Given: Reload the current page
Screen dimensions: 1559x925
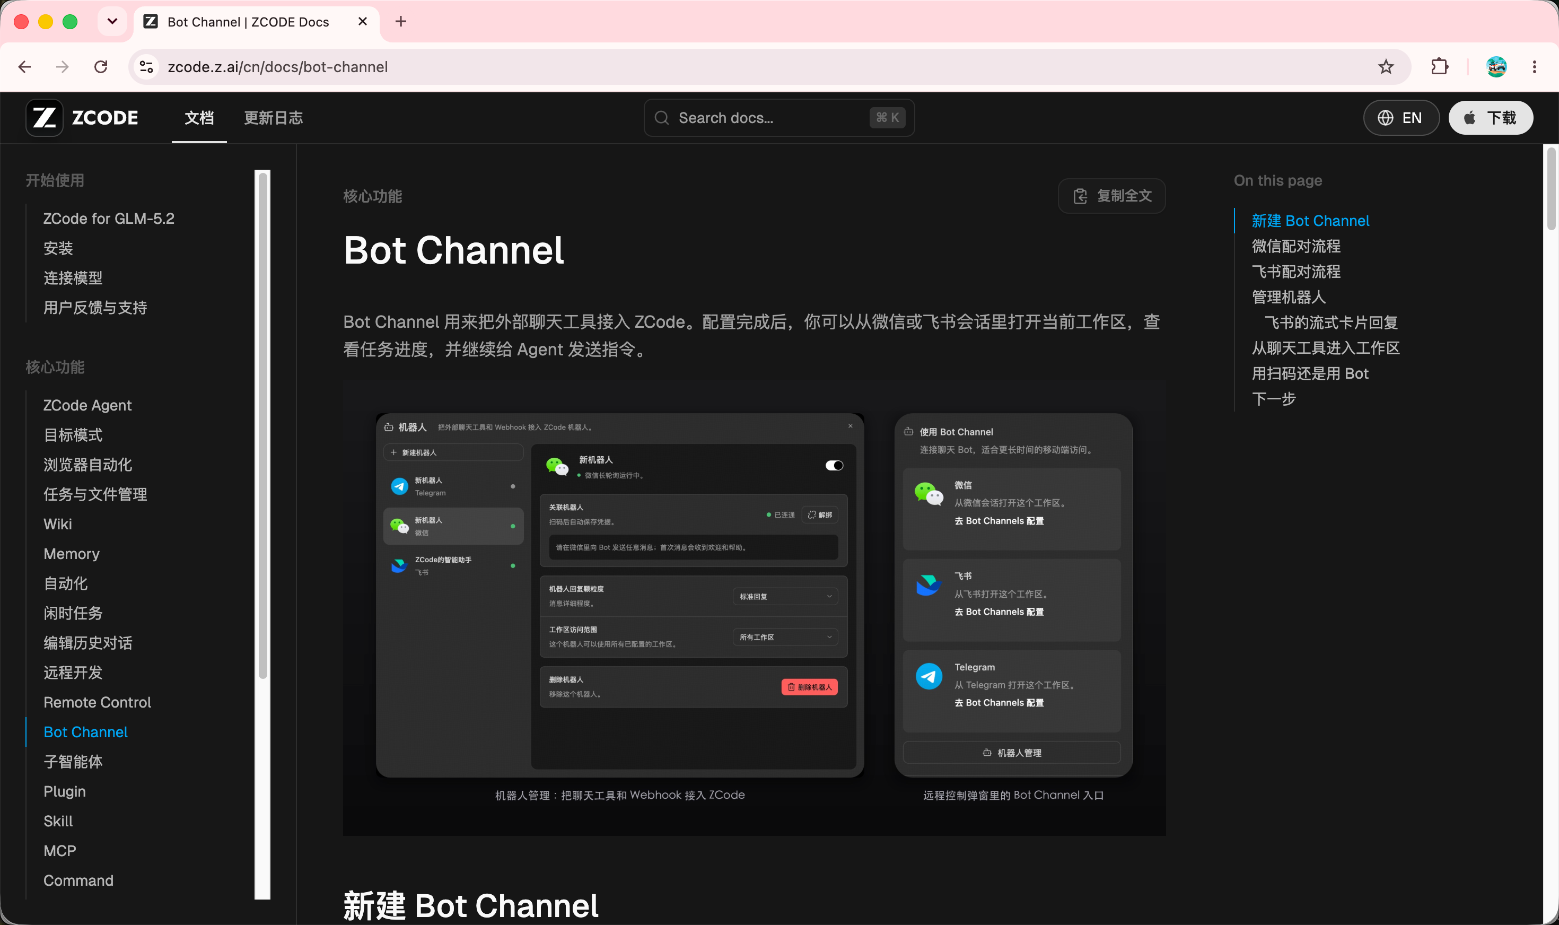Looking at the screenshot, I should [x=101, y=67].
